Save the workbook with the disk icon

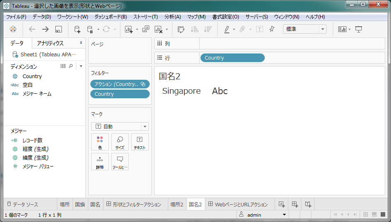pos(59,29)
